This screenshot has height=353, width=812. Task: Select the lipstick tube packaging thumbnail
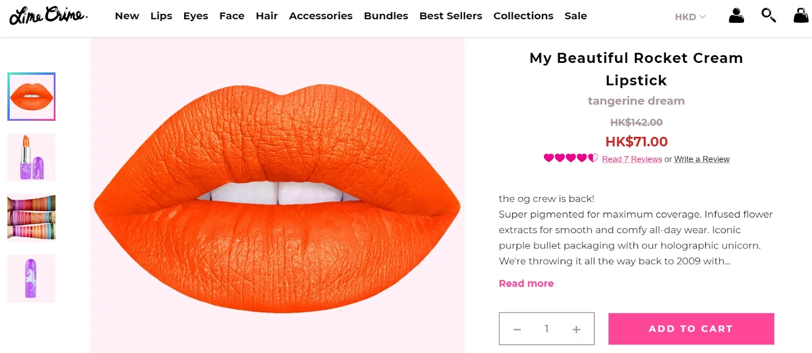click(x=31, y=157)
